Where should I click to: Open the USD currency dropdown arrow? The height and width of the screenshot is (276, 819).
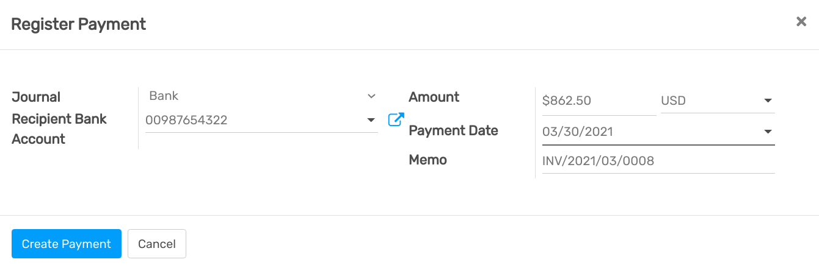pos(768,101)
